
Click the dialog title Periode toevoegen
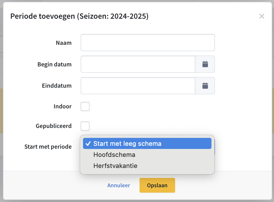80,16
